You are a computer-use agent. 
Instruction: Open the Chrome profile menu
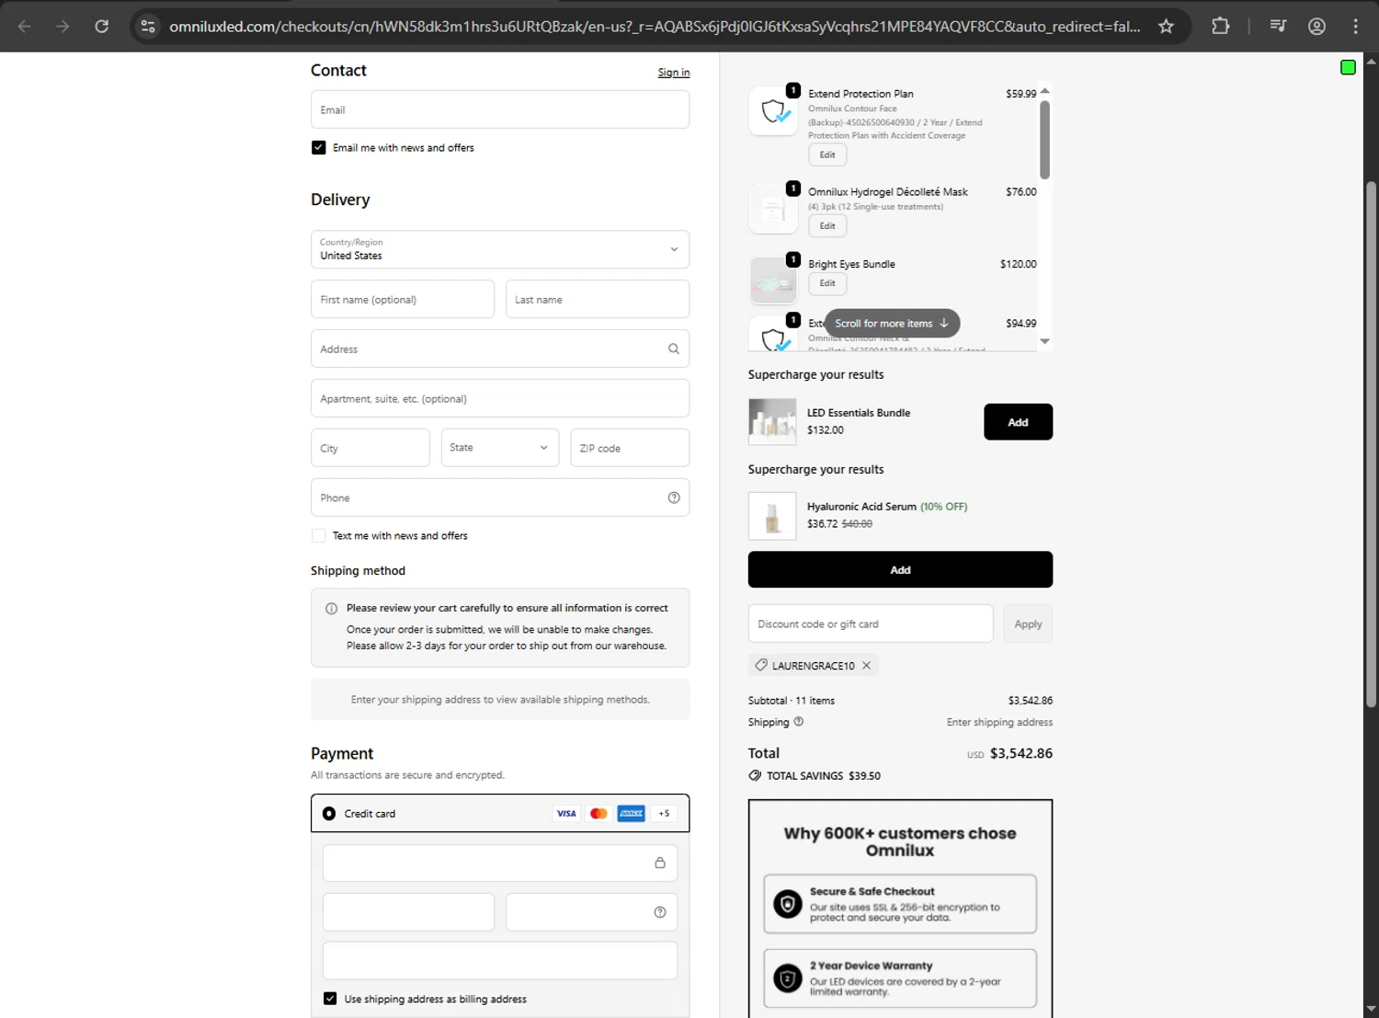[1316, 26]
